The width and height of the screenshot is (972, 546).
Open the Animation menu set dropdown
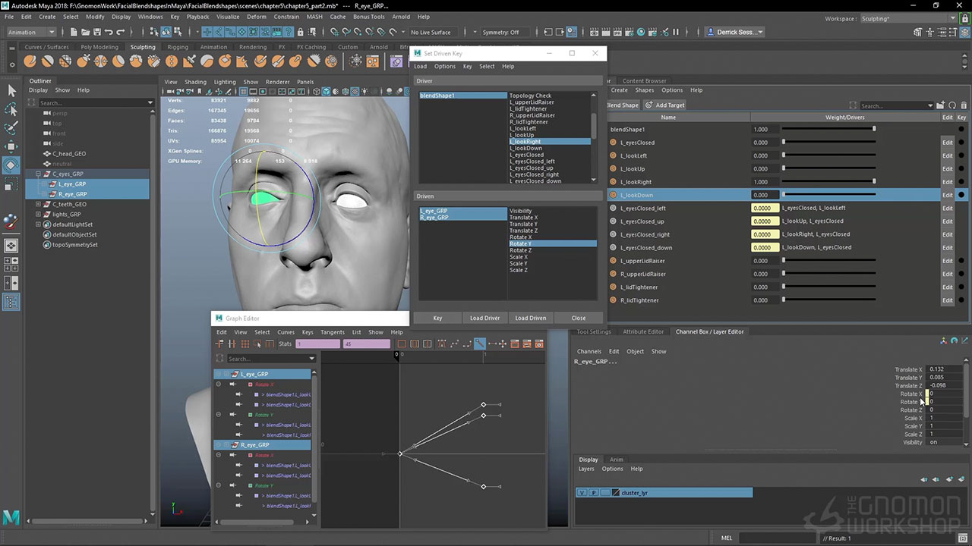point(30,32)
